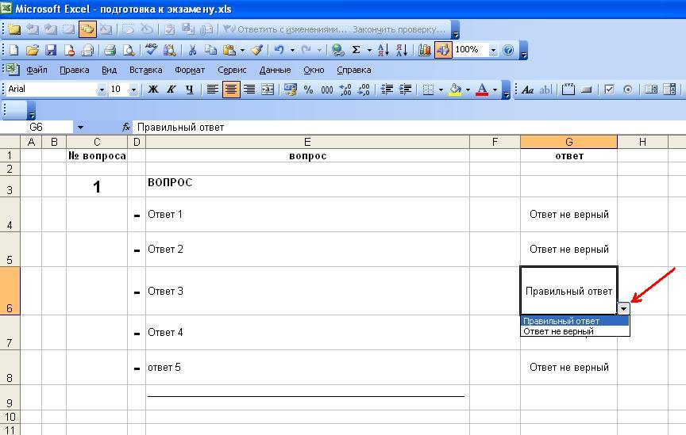
Task: Open the Формат menu
Action: point(190,70)
